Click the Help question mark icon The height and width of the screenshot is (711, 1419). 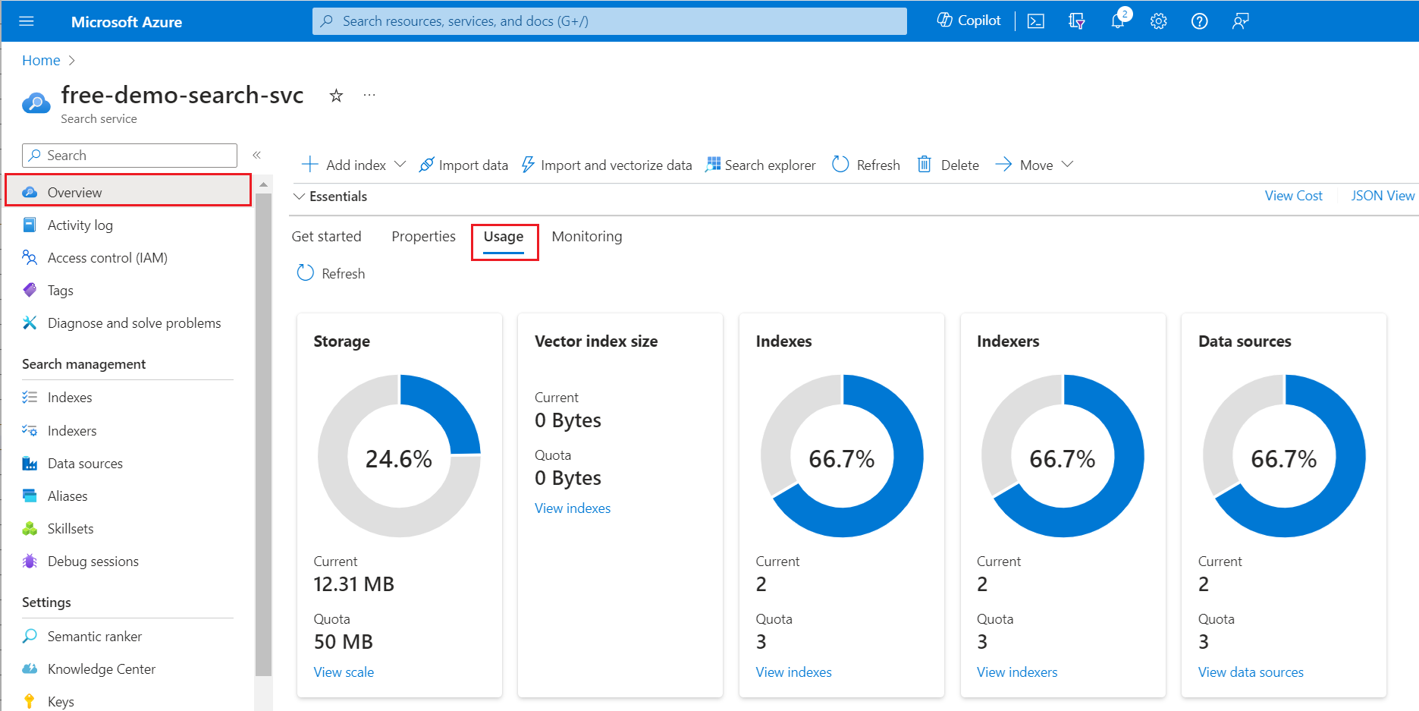1199,21
